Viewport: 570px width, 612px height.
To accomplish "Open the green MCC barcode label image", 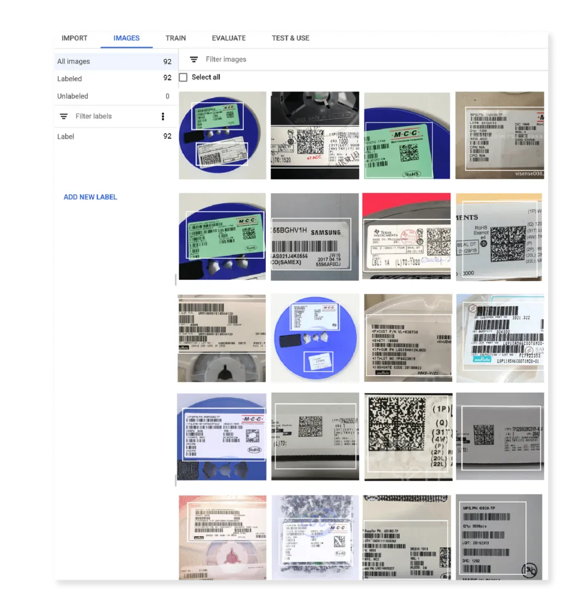I will (407, 134).
